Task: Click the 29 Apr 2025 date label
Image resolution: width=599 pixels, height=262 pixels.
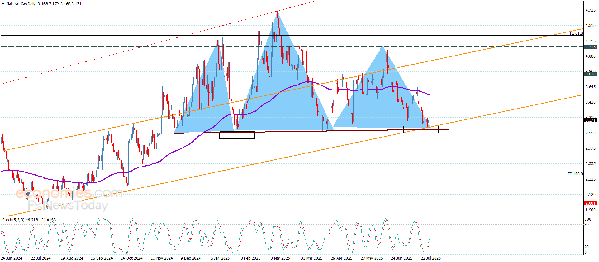Action: [x=341, y=258]
